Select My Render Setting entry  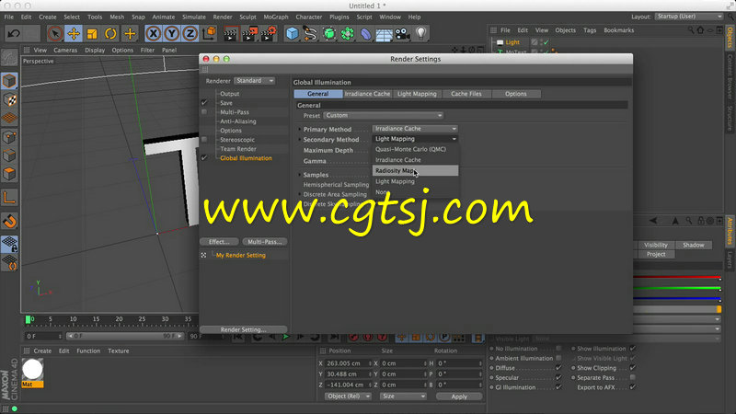point(241,256)
